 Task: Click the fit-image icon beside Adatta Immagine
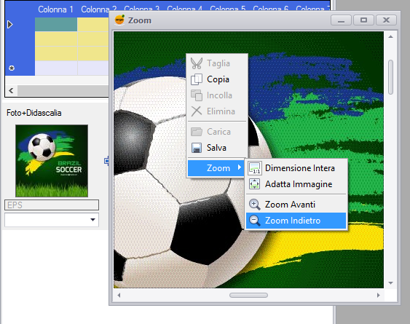(x=254, y=184)
